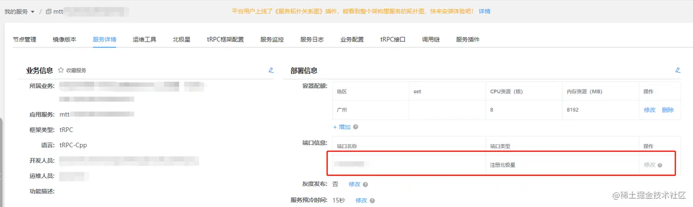Click the help icon next to 服务预冷时间 修改
This screenshot has width=693, height=207.
tap(372, 201)
